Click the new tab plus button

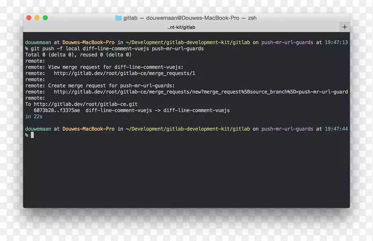point(345,27)
